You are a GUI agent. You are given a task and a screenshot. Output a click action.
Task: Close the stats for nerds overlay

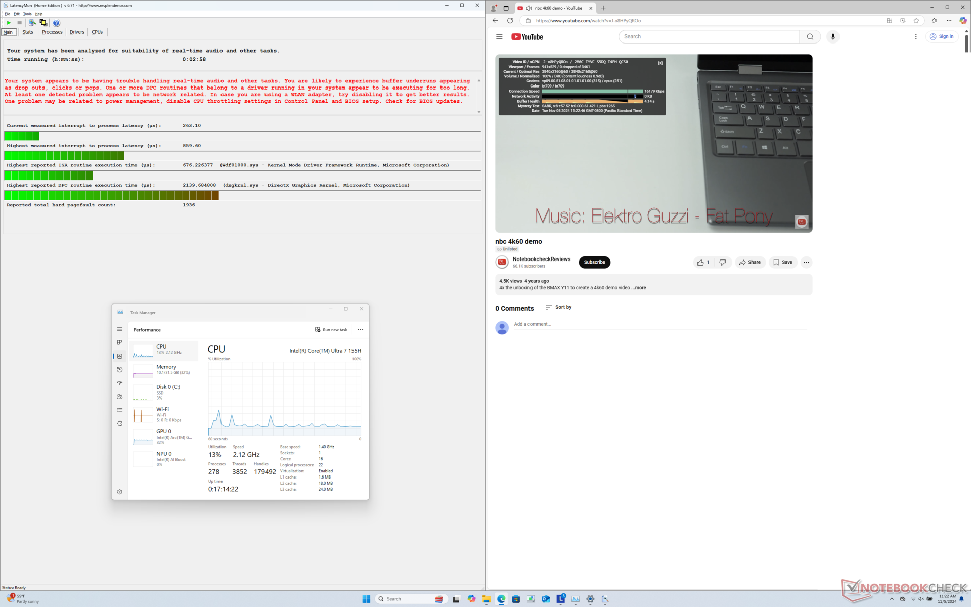point(660,63)
